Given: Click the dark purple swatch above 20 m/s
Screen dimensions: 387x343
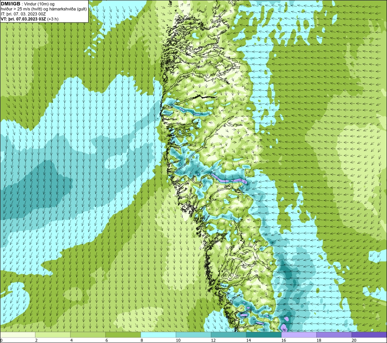Looking at the screenshot, I should point(369,335).
